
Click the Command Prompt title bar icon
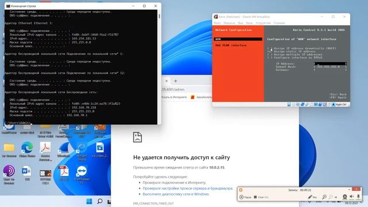pyautogui.click(x=8, y=6)
